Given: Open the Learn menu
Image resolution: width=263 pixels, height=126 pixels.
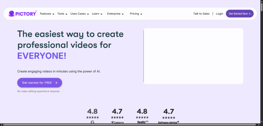Looking at the screenshot, I should pos(96,14).
